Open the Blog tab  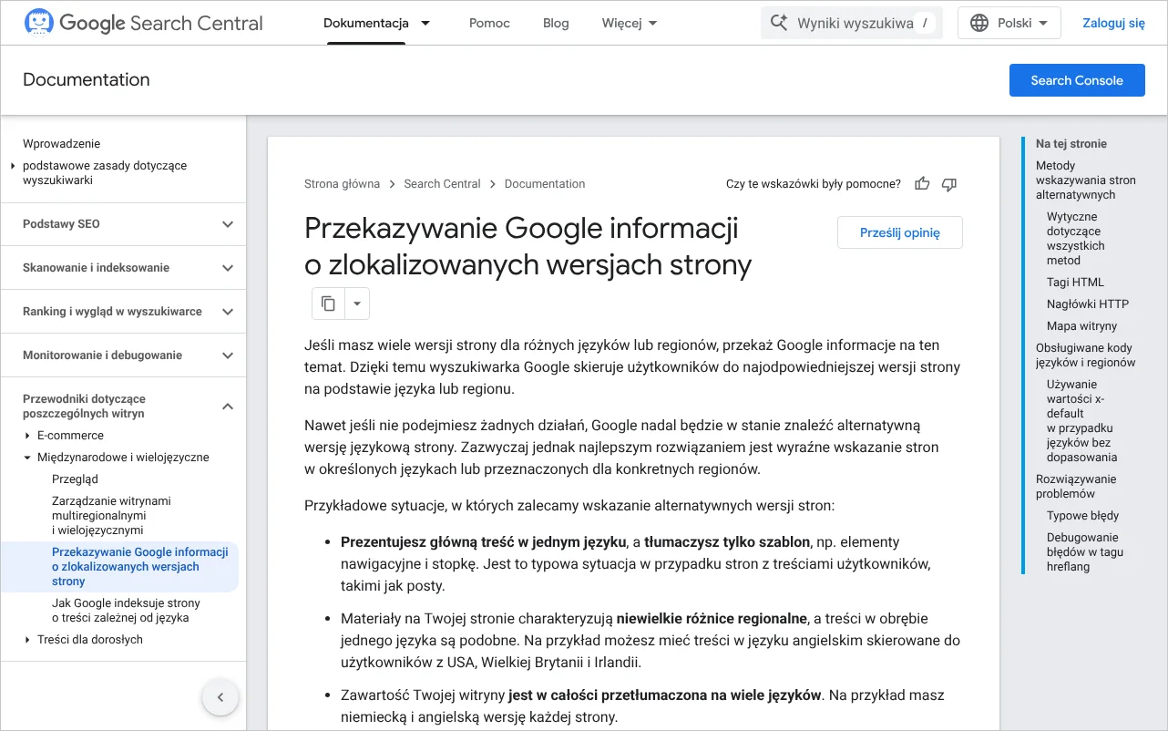pos(556,23)
